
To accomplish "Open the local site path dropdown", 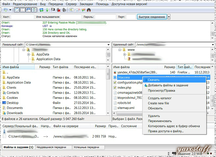I will pyautogui.click(x=108, y=44).
